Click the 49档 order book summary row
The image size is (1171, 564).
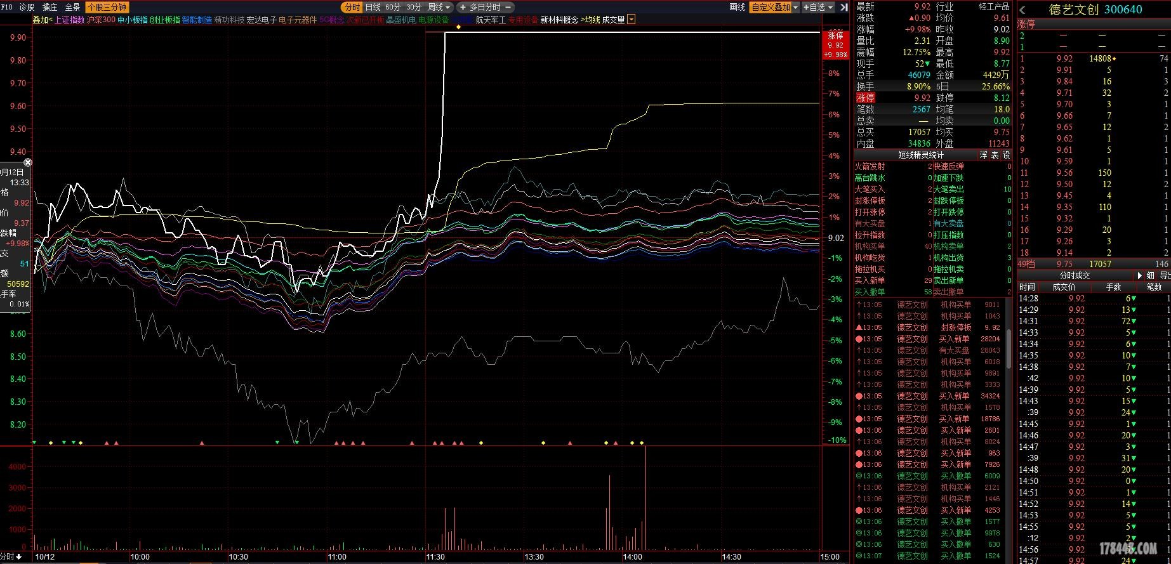point(1094,264)
